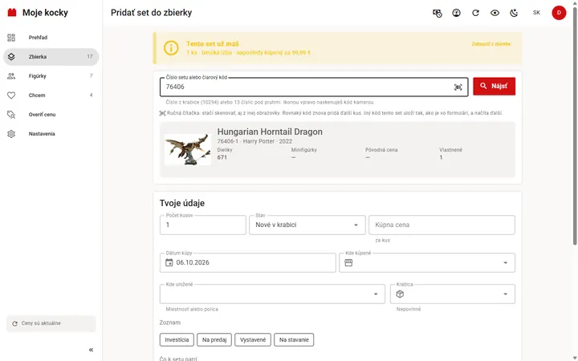Open the Stav condition dropdown
The width and height of the screenshot is (578, 361).
(307, 225)
